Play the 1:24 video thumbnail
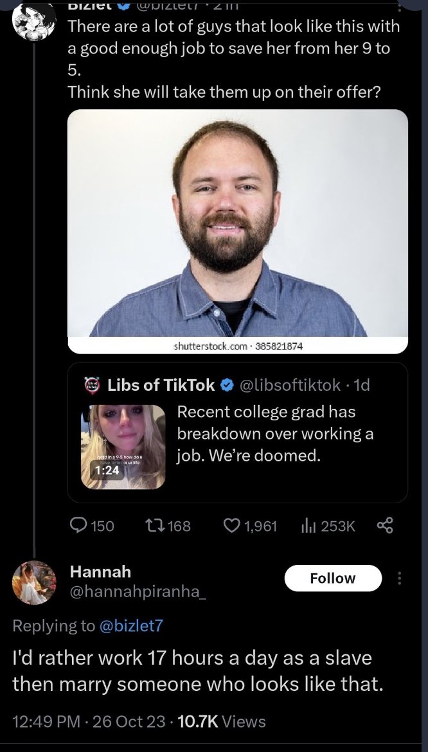The image size is (428, 752). [123, 447]
